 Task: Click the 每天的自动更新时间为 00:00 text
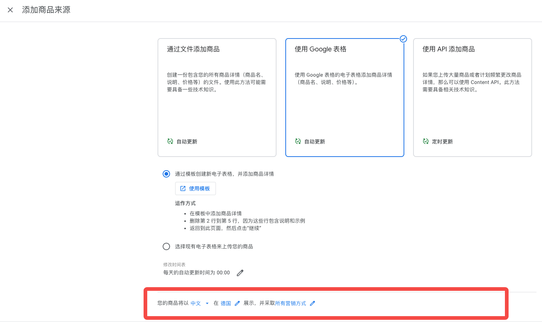coord(196,273)
